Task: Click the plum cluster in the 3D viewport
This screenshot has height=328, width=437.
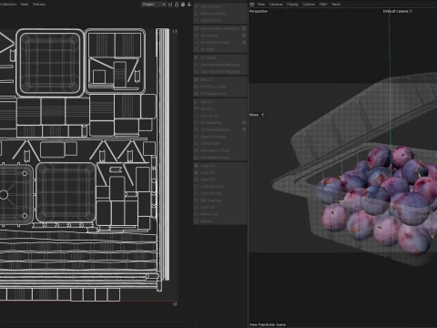Action: [x=378, y=200]
